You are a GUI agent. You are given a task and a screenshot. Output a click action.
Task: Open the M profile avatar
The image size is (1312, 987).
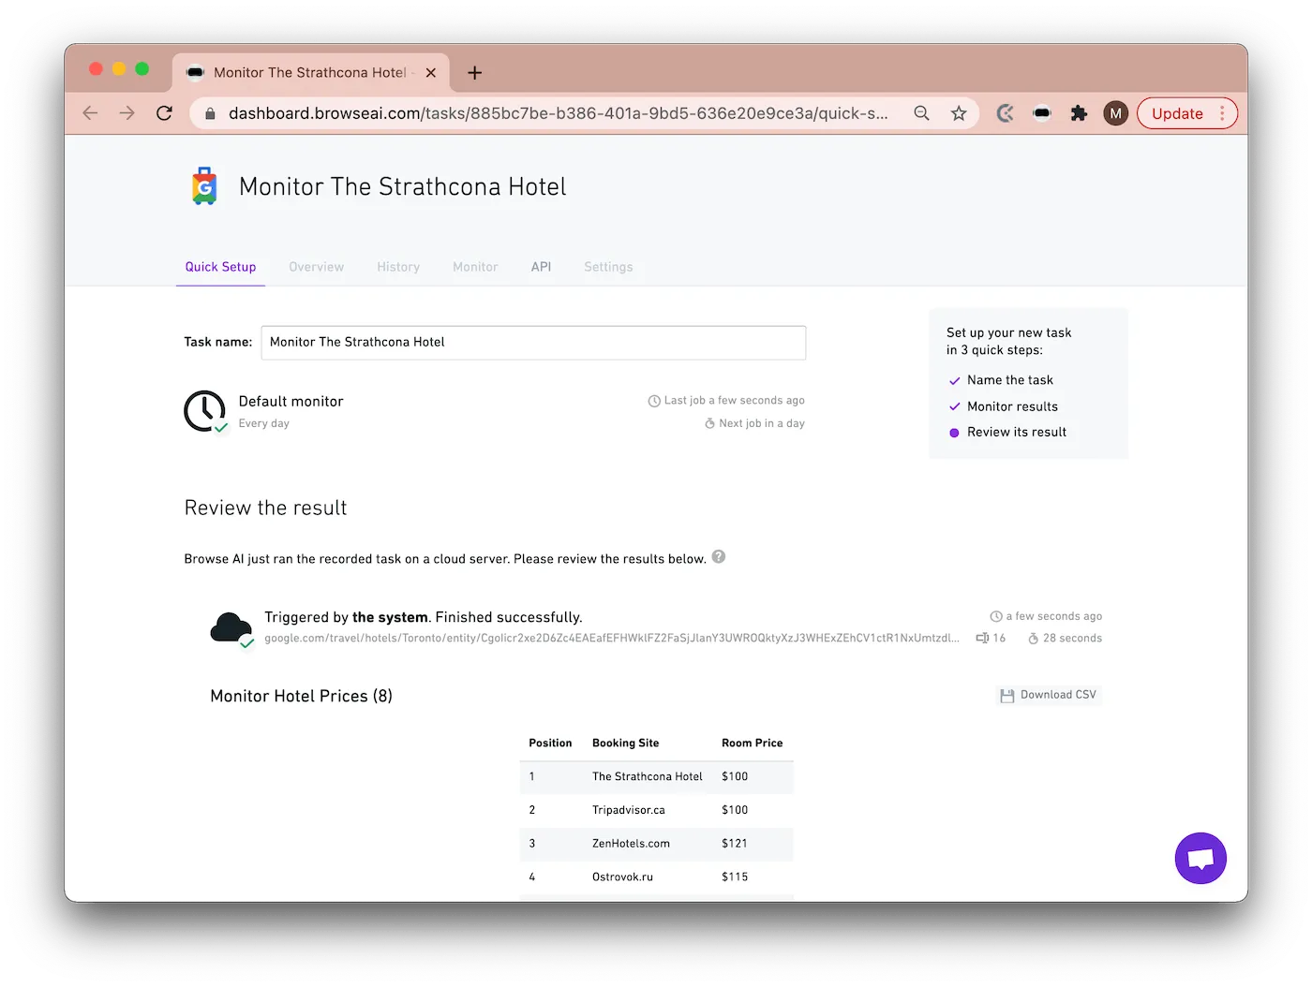tap(1115, 113)
